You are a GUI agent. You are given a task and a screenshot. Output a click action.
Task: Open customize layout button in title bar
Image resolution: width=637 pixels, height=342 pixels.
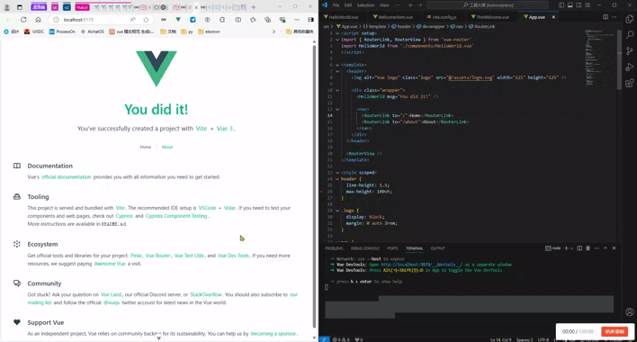click(x=588, y=5)
